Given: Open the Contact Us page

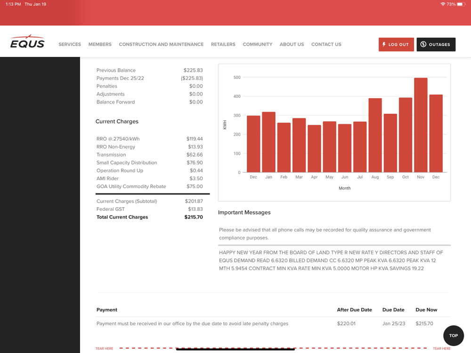Looking at the screenshot, I should (x=326, y=44).
